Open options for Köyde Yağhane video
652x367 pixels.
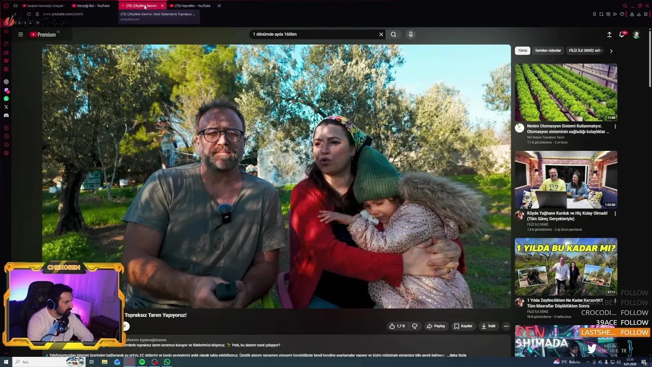click(x=615, y=214)
